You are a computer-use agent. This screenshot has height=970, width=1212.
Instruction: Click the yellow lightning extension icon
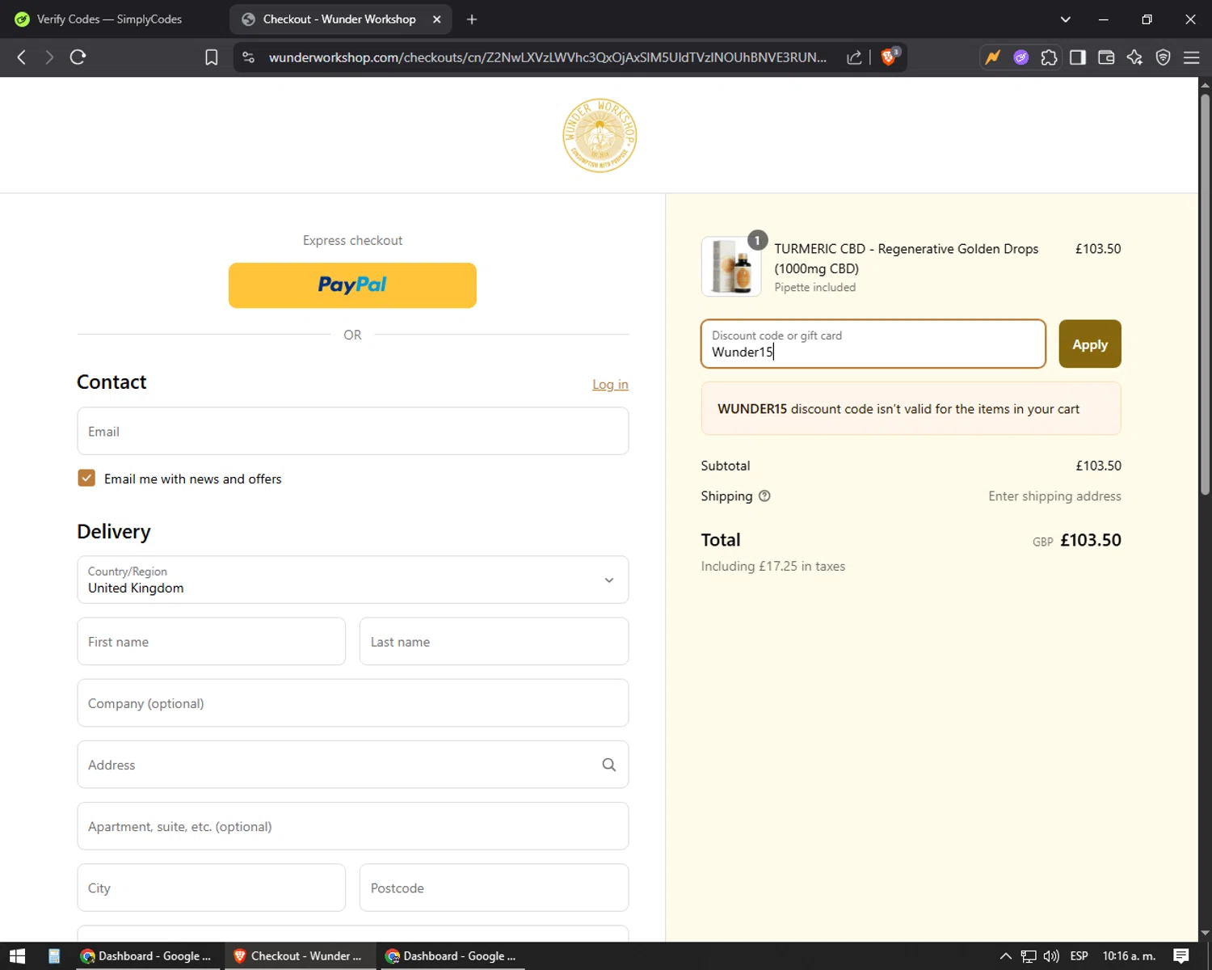click(992, 57)
